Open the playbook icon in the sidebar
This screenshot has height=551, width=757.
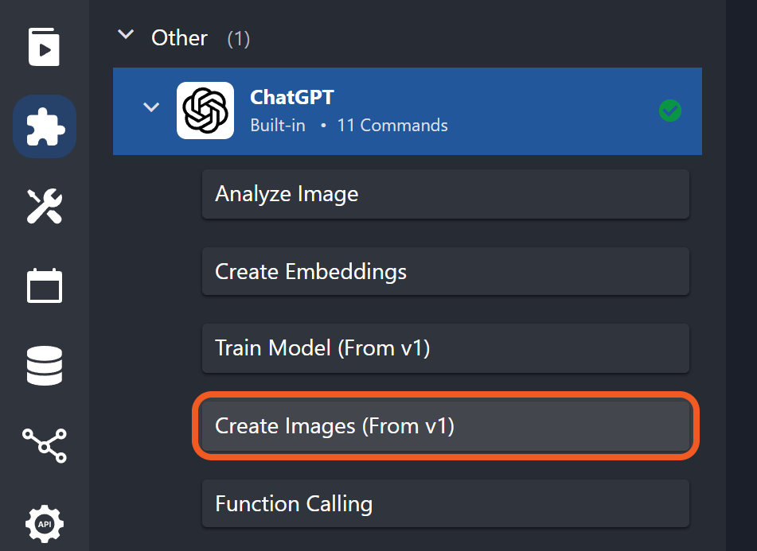point(45,47)
